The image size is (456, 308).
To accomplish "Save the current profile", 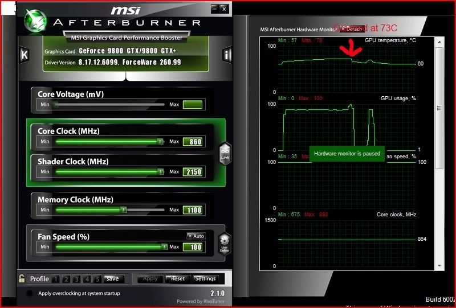I will 113,278.
